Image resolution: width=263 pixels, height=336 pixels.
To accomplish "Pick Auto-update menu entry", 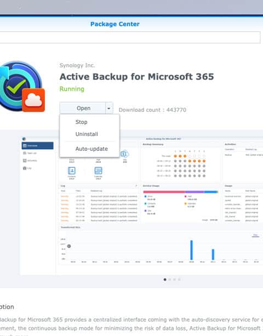I will pos(92,149).
